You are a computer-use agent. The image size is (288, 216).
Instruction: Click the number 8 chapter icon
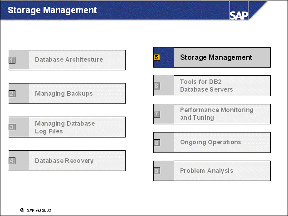tap(156, 142)
